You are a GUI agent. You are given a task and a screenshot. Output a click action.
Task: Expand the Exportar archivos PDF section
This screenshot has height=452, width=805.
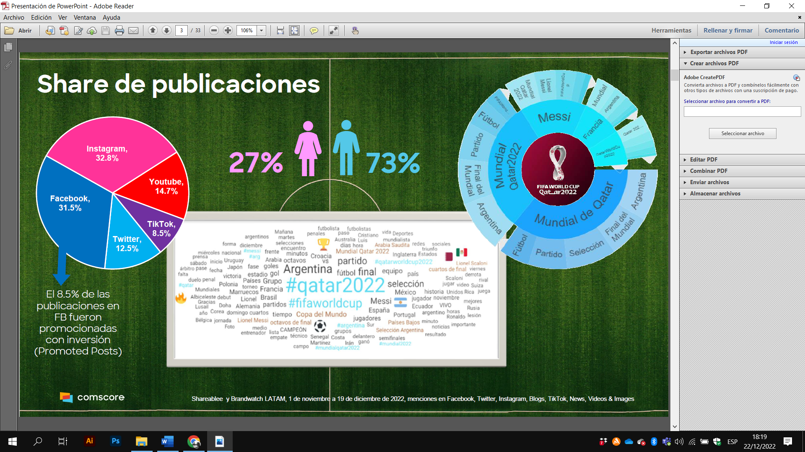(x=719, y=52)
